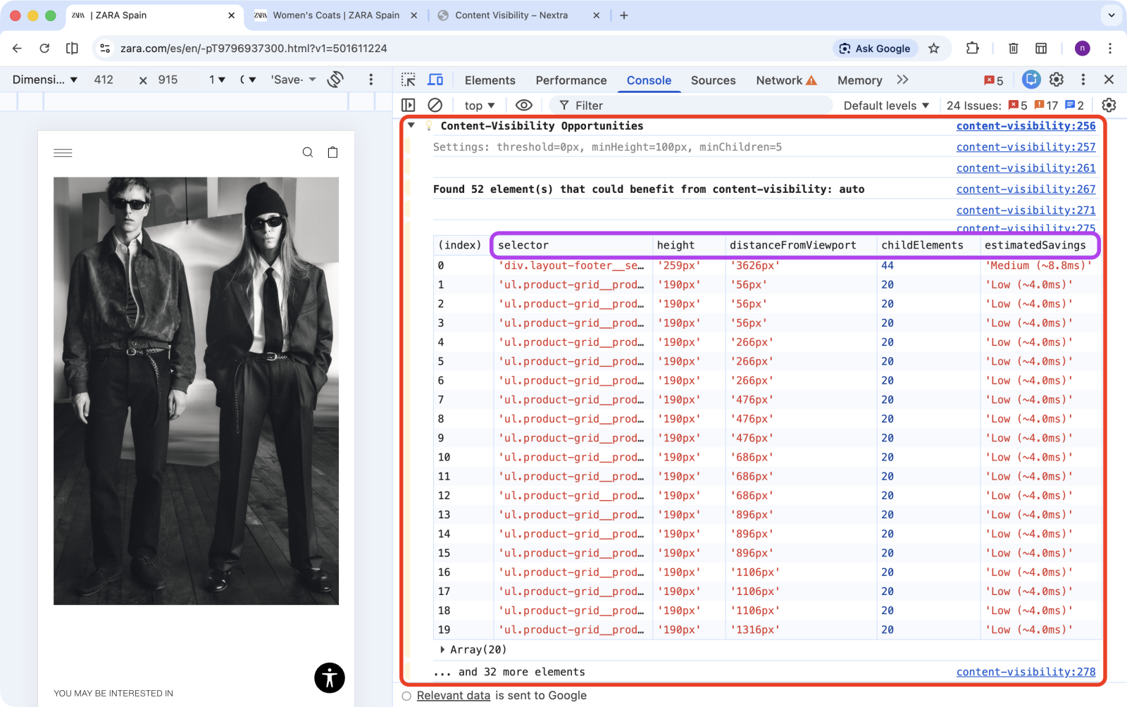Open the content-visibility:267 source link
This screenshot has height=707, width=1127.
click(1026, 189)
